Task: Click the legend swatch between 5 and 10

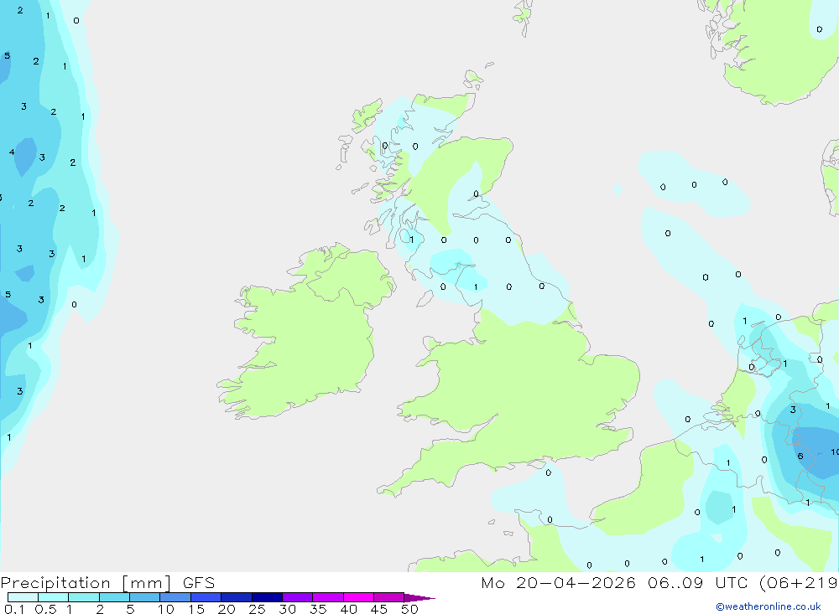Action: click(x=145, y=597)
